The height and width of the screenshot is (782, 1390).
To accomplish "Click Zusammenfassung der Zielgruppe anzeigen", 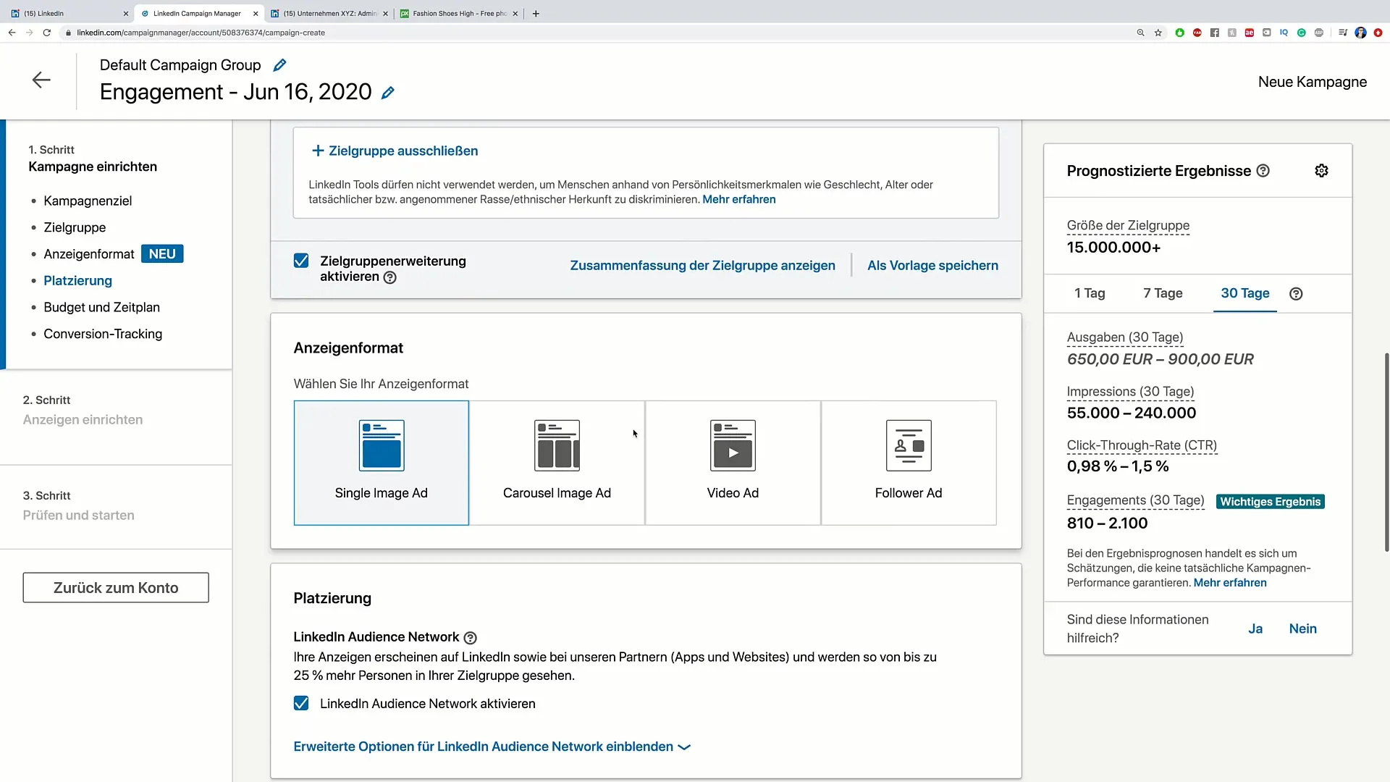I will pyautogui.click(x=703, y=266).
